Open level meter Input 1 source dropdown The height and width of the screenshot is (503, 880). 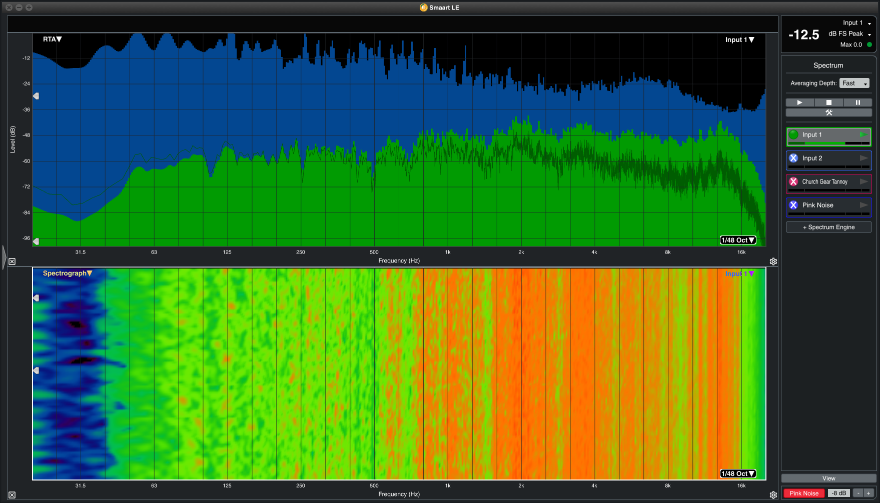(x=857, y=23)
